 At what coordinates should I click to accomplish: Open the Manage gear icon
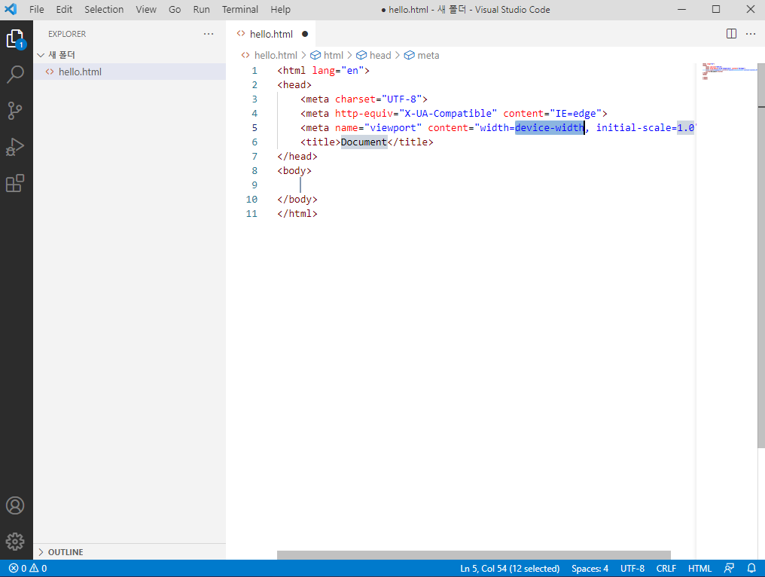pos(15,542)
